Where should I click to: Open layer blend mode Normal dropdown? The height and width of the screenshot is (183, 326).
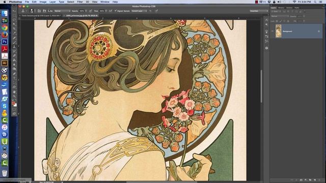pyautogui.click(x=280, y=16)
